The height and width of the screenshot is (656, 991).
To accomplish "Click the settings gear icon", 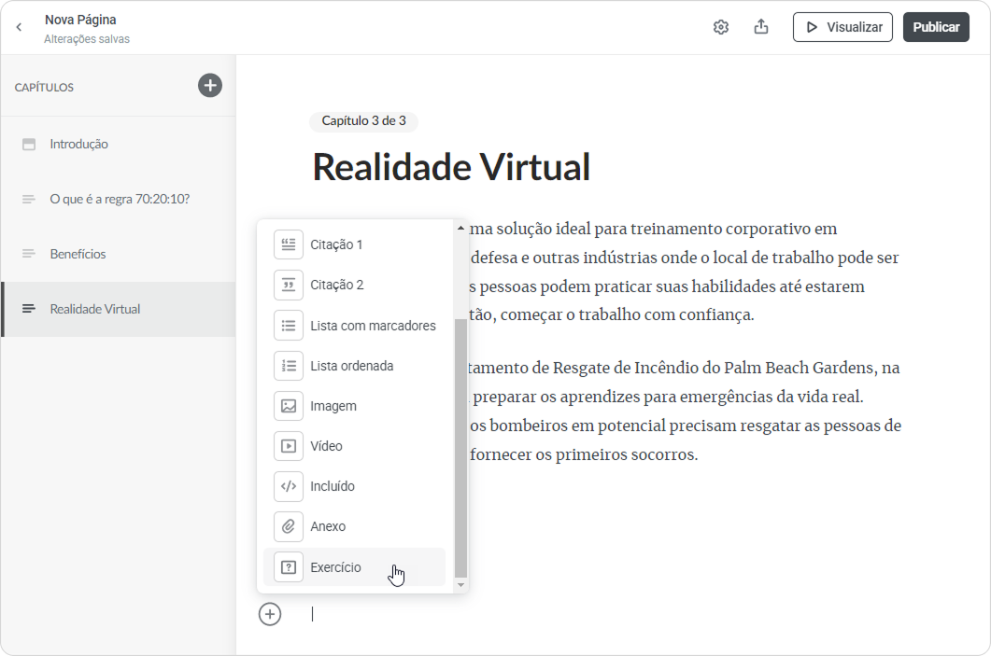I will click(x=720, y=27).
